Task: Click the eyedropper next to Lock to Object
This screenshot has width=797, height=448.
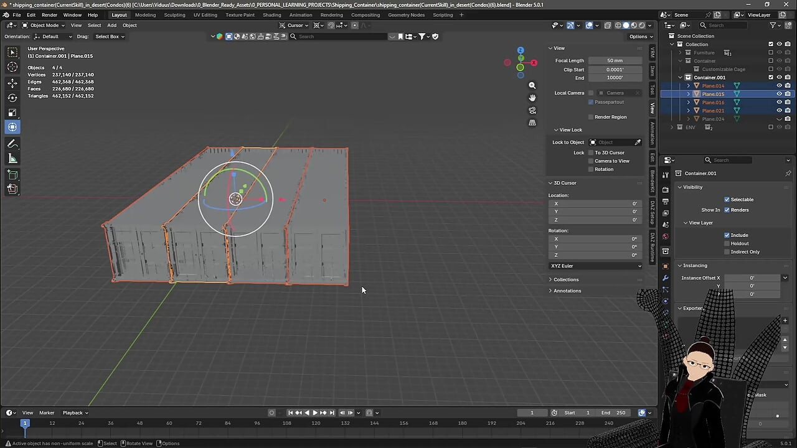Action: (638, 142)
